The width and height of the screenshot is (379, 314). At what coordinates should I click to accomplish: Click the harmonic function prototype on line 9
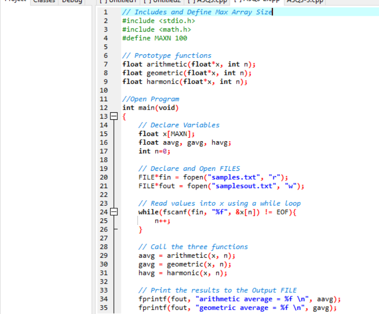185,82
